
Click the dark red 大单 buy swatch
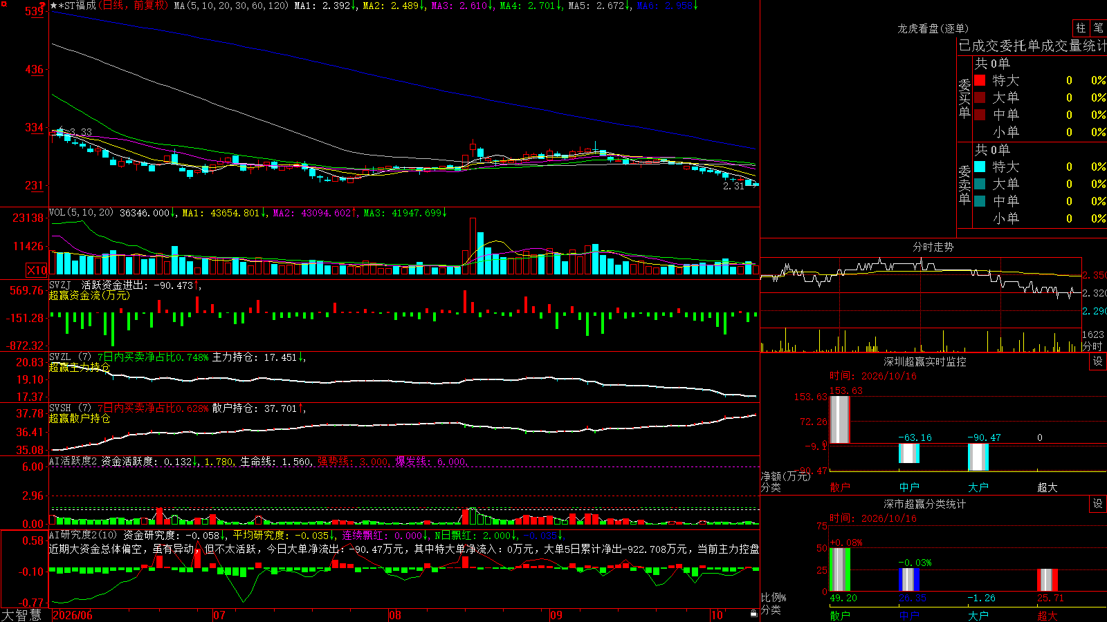coord(980,97)
